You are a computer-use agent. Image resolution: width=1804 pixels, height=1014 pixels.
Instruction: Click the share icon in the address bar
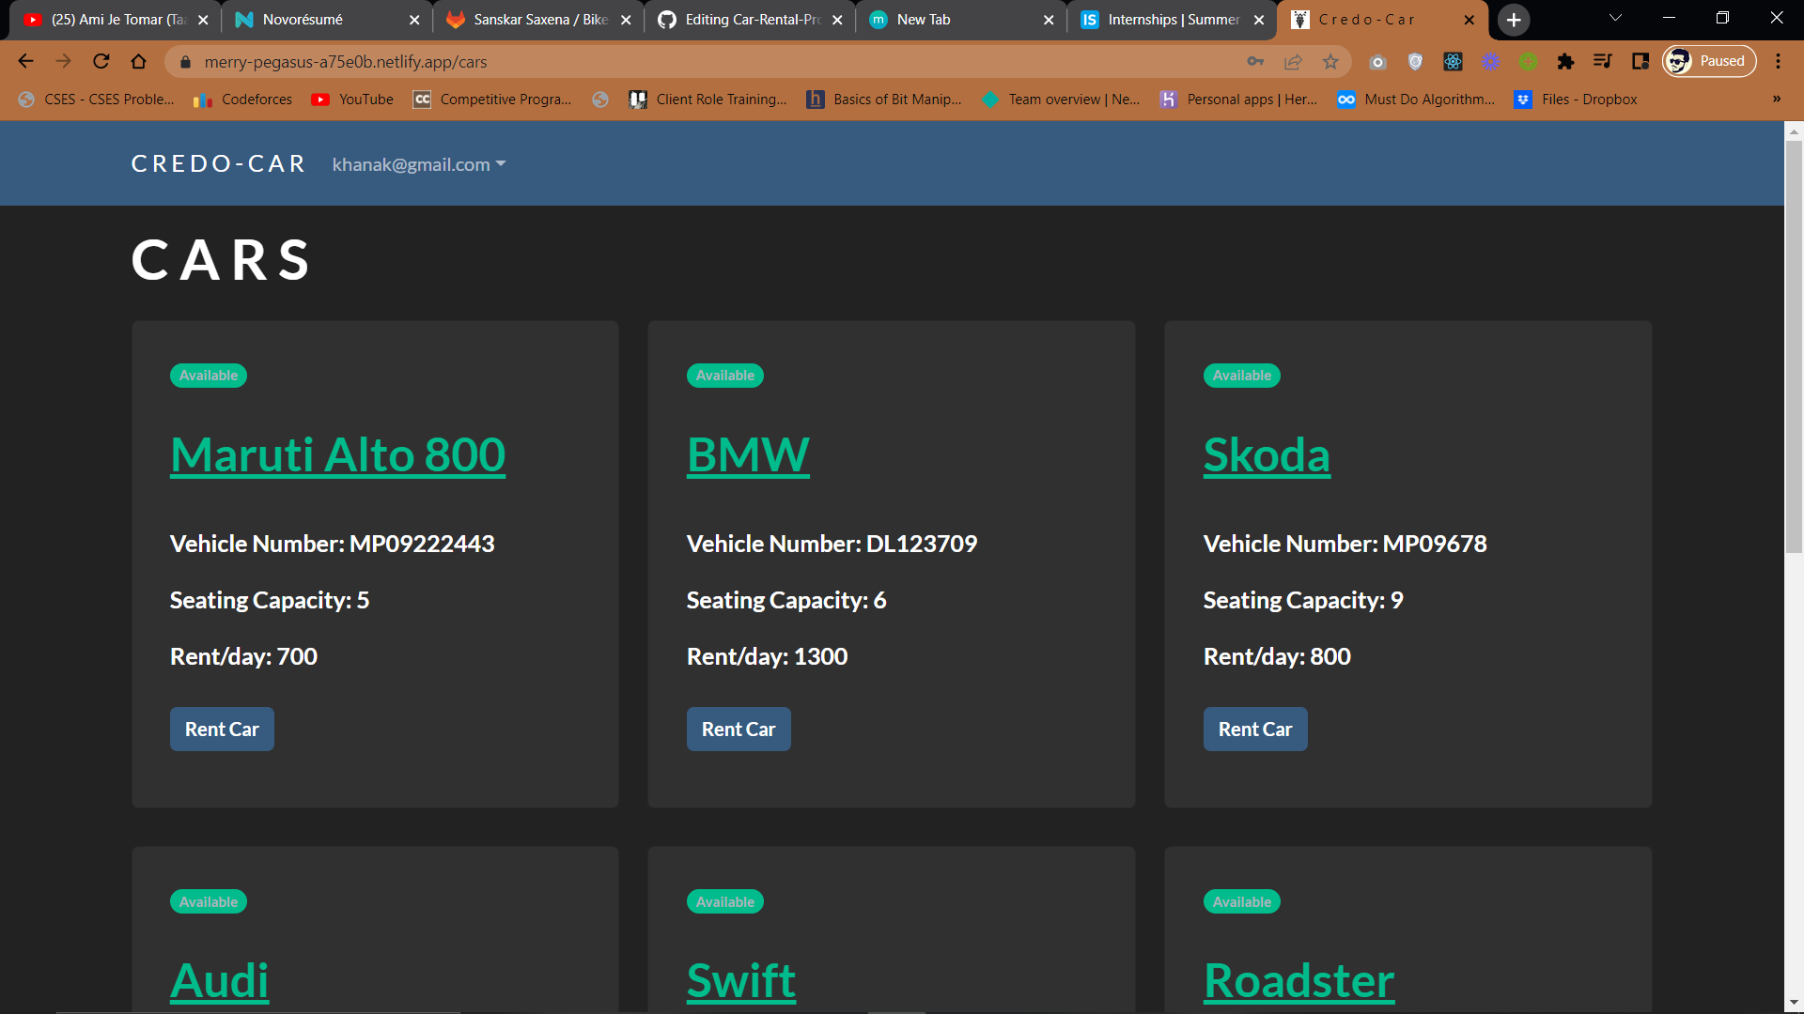[x=1293, y=62]
